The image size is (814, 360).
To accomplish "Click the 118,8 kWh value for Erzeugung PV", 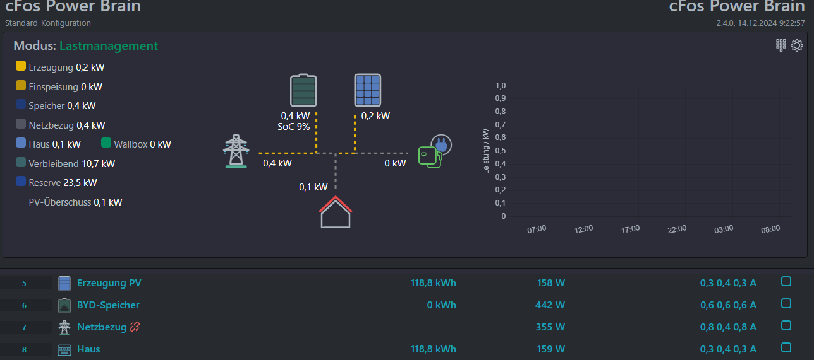I will [434, 283].
